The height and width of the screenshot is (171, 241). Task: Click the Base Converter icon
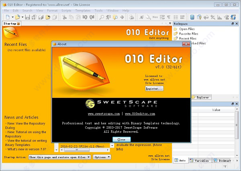click(x=233, y=17)
